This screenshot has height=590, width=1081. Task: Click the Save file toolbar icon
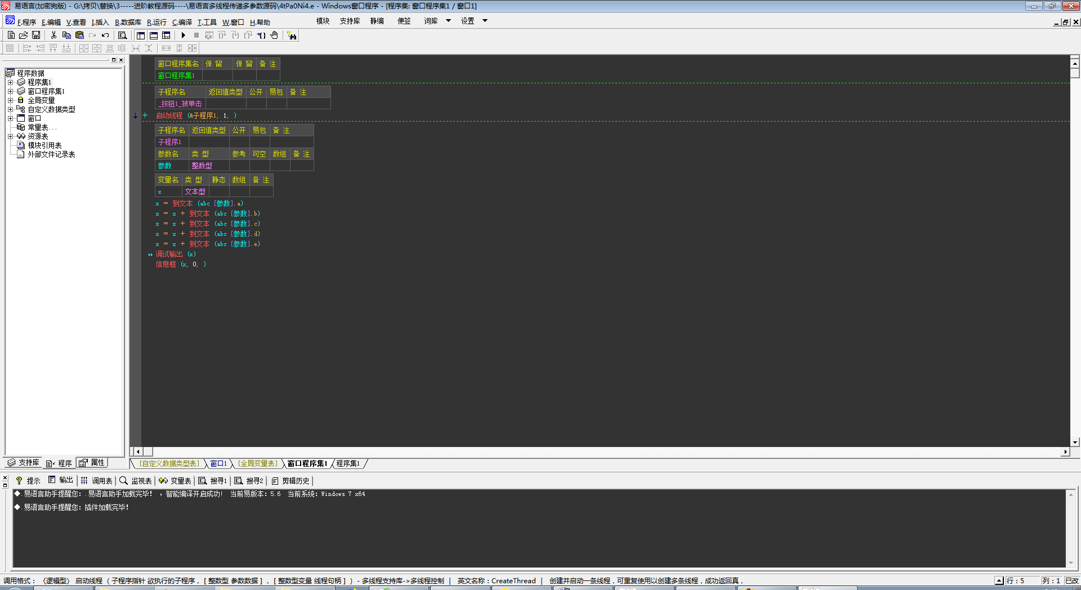point(36,35)
